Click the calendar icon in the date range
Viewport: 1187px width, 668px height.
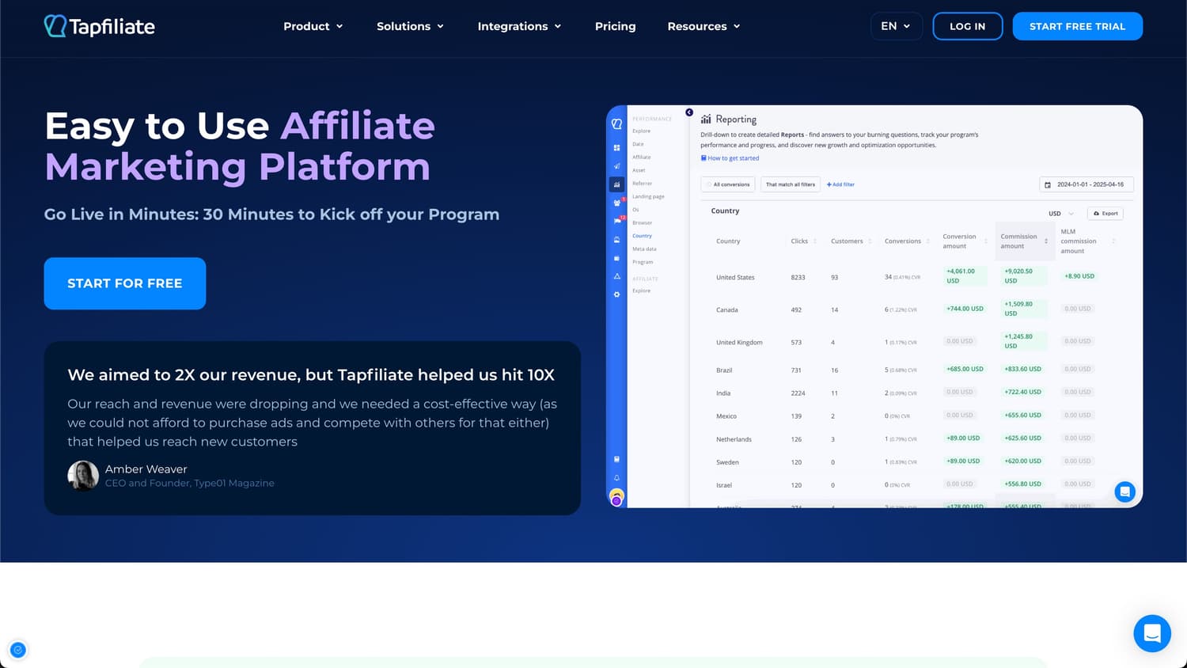(1048, 184)
